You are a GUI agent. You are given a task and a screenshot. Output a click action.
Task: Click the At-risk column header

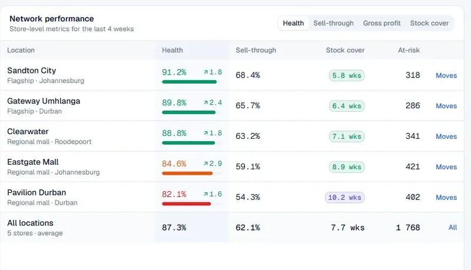(409, 50)
